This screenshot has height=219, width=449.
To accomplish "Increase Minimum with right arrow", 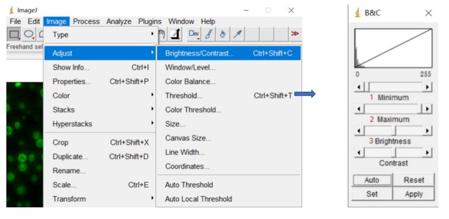I will 427,87.
